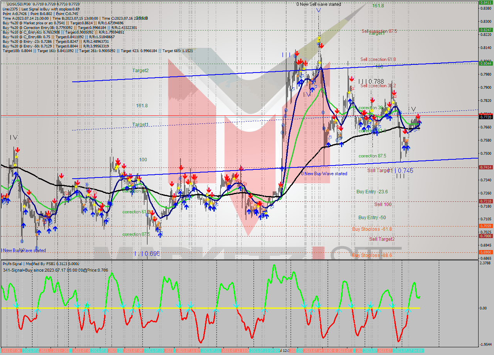Click the yellow signal marker atop the major price spike
The width and height of the screenshot is (494, 355).
click(x=319, y=38)
